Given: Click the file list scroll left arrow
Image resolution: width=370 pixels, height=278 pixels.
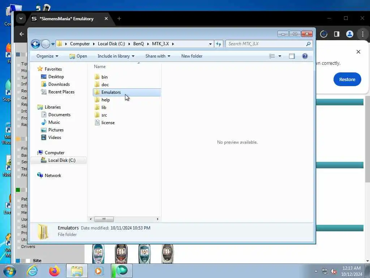Looking at the screenshot, I should point(91,219).
